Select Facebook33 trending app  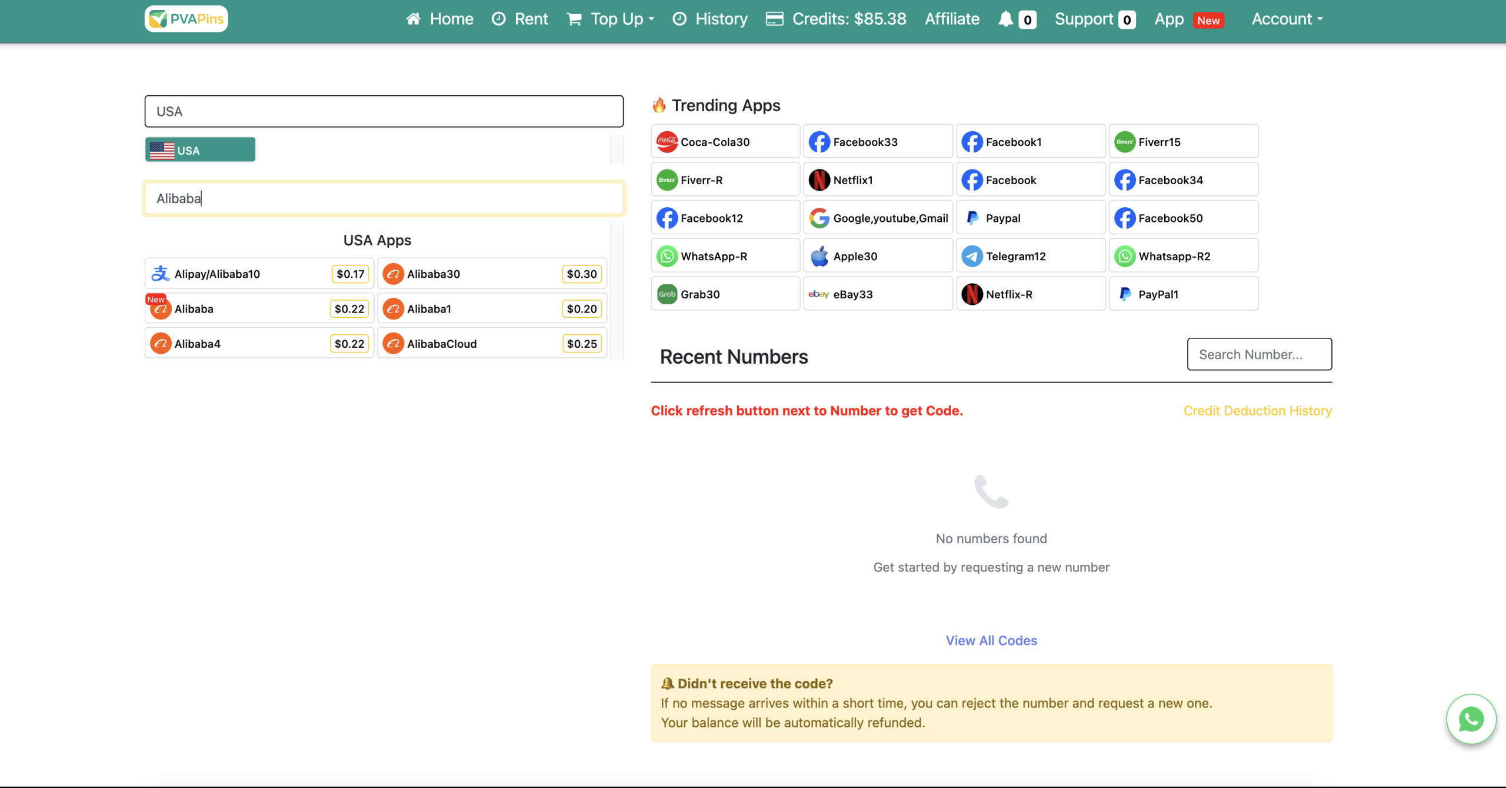(878, 141)
